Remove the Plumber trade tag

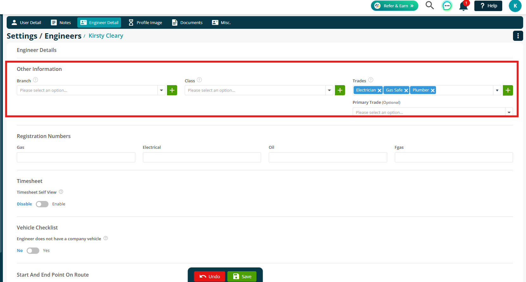(x=433, y=91)
